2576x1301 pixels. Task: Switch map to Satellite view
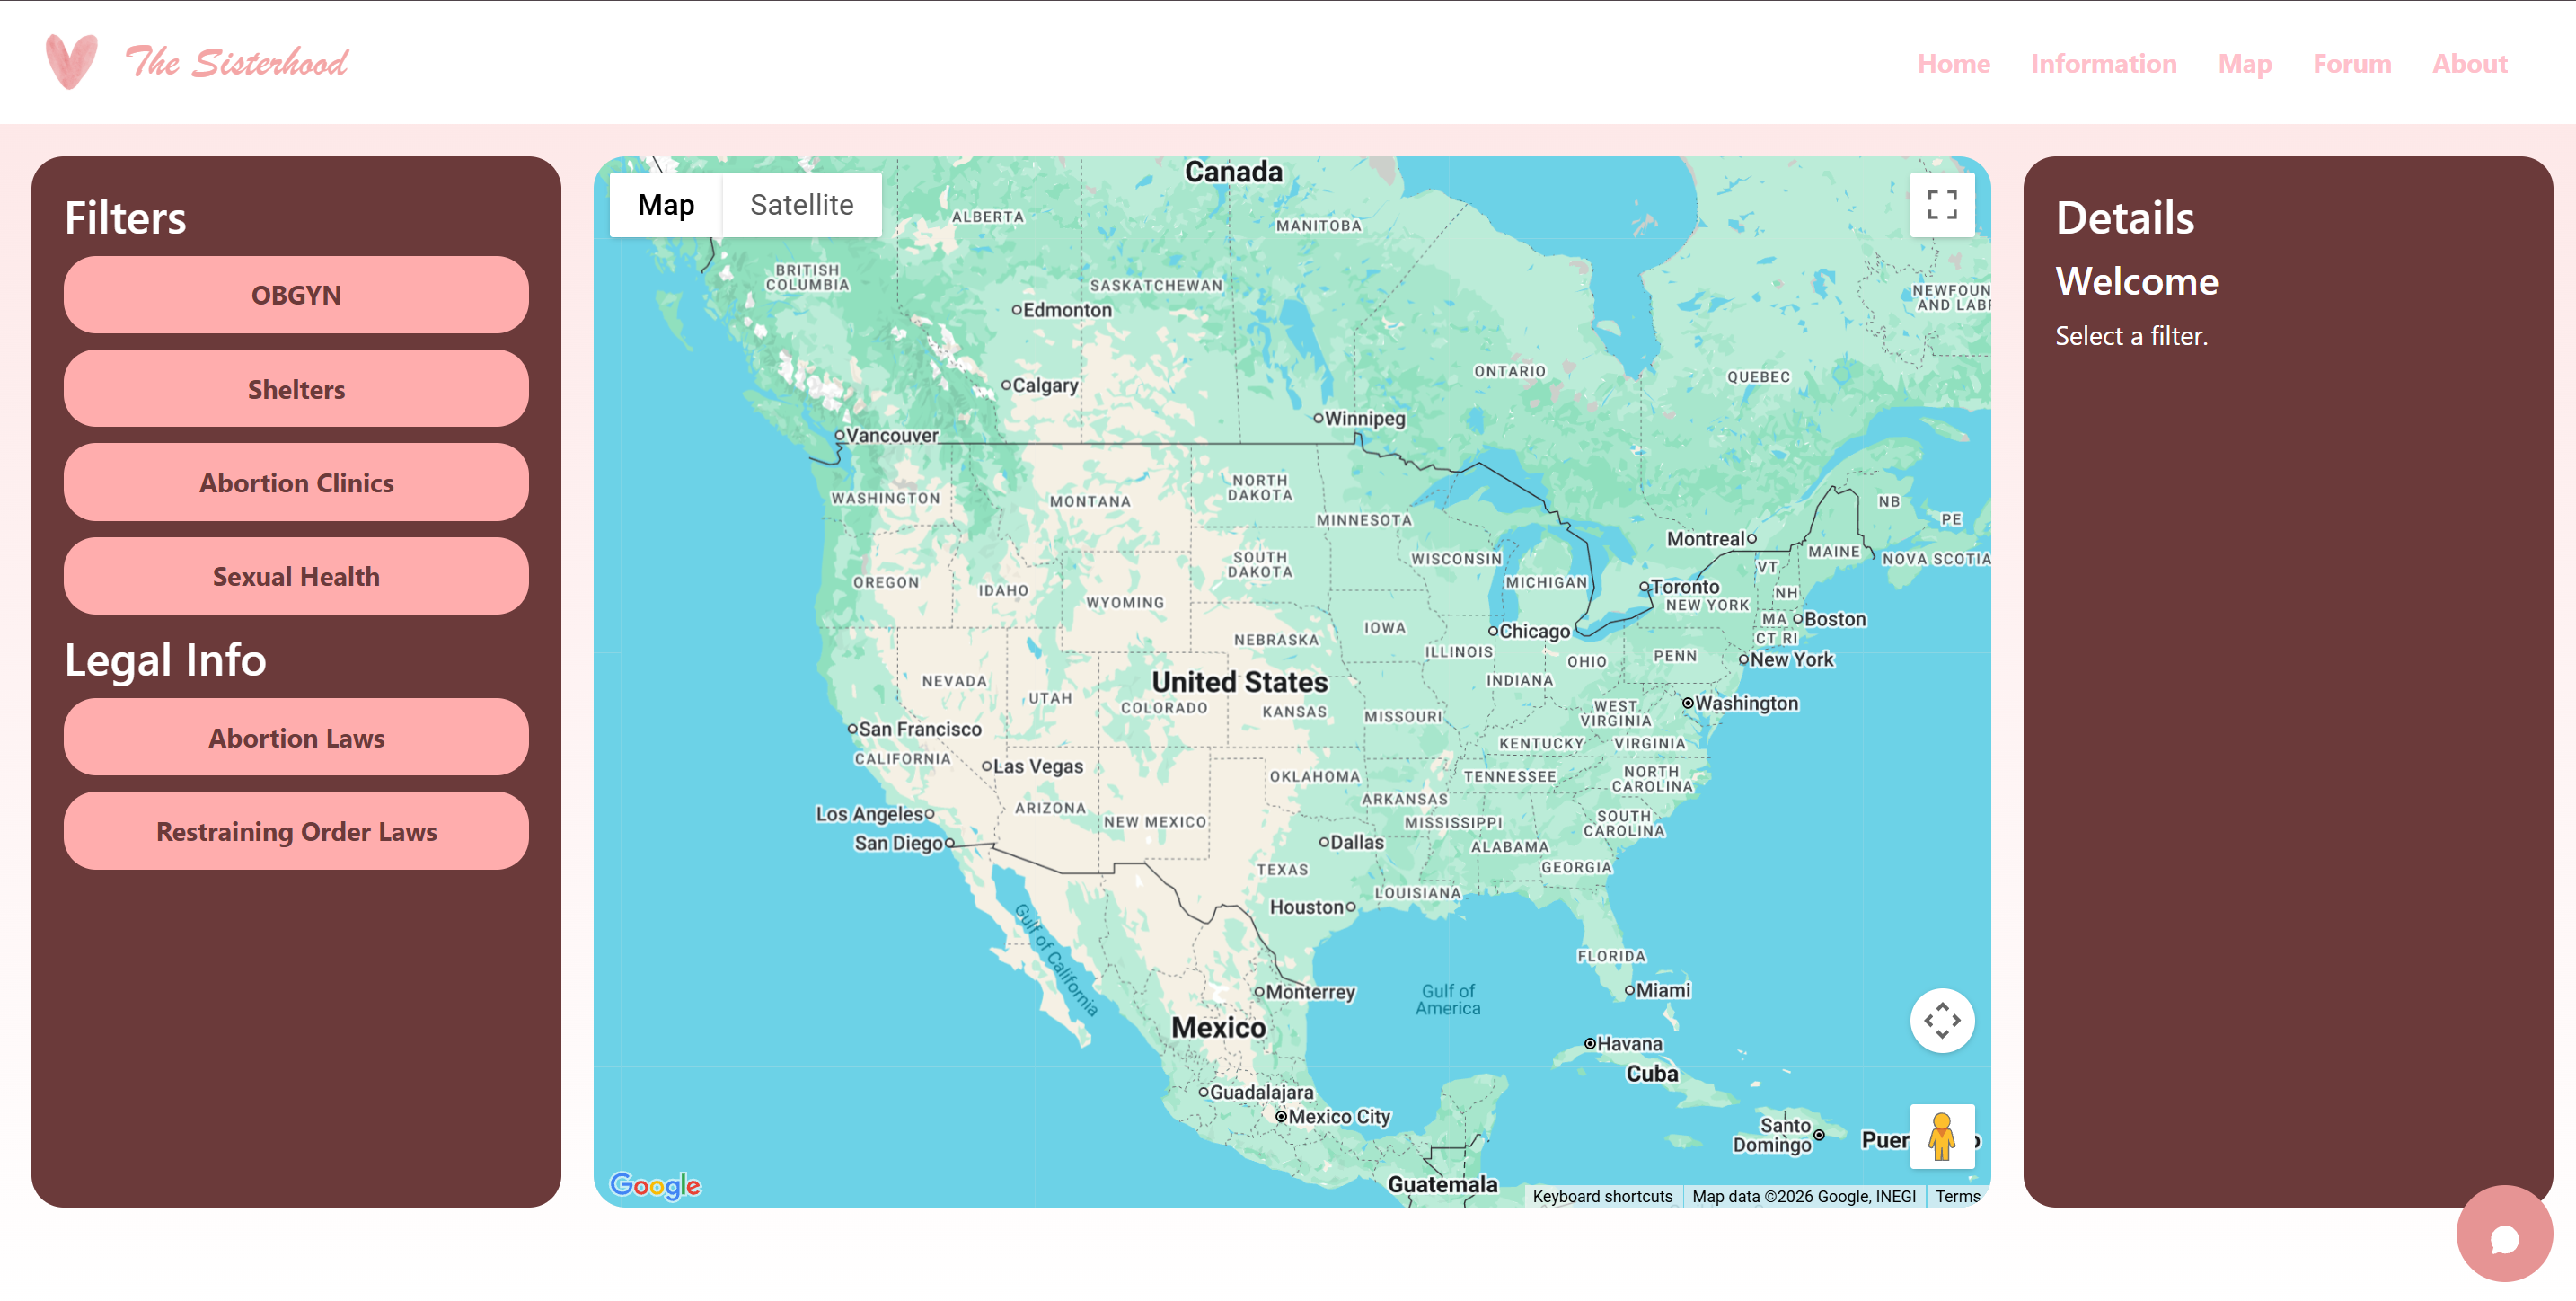801,205
